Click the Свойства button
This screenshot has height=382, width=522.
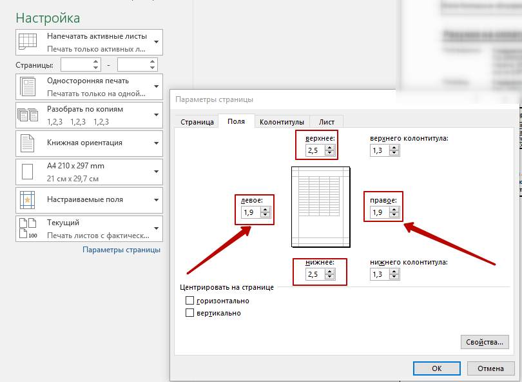(x=485, y=342)
